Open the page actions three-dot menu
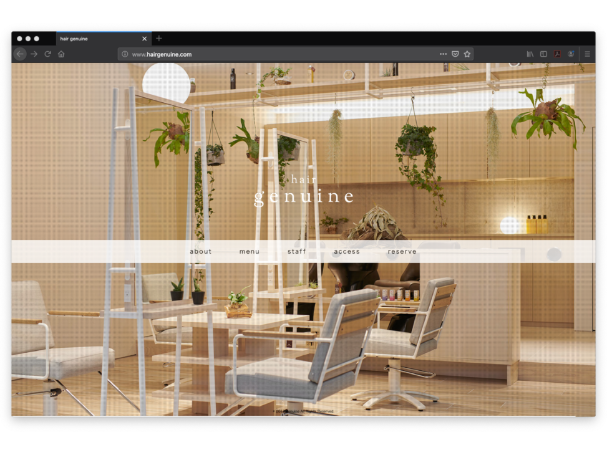The width and height of the screenshot is (607, 455). [x=443, y=54]
